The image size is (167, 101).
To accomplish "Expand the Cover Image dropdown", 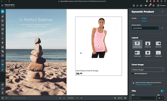I will pos(148,70).
